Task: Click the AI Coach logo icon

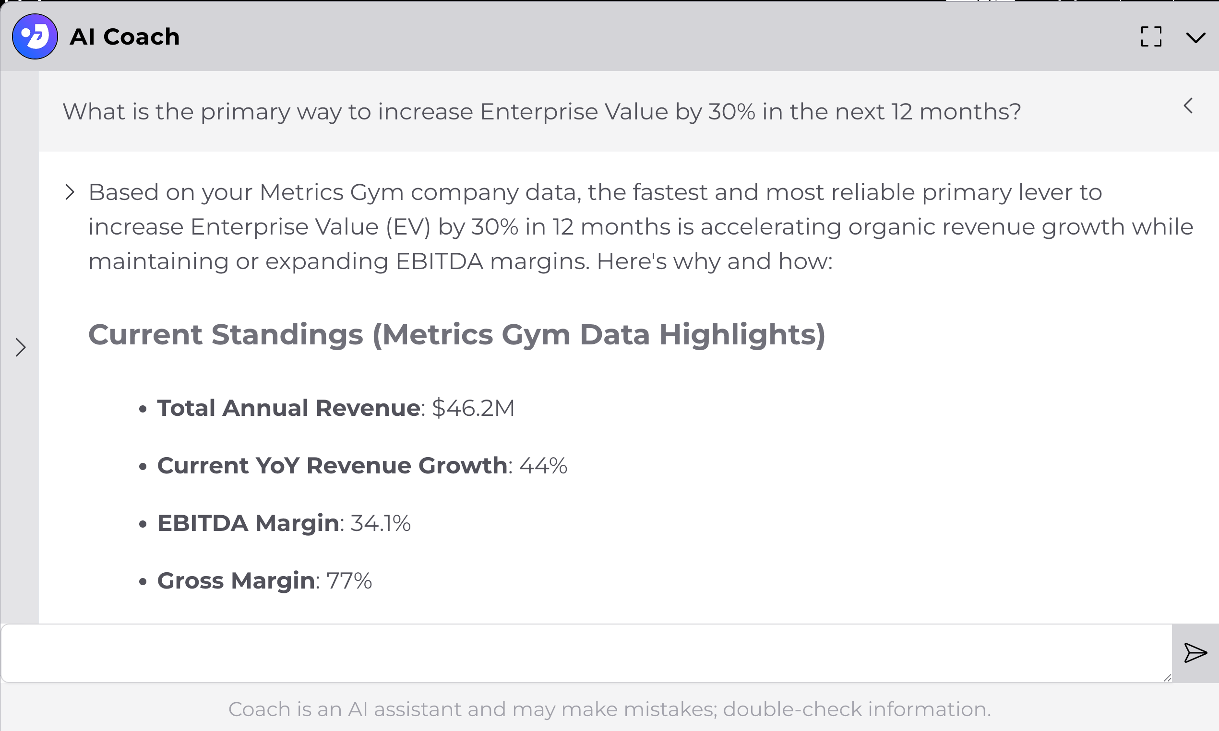Action: (35, 36)
